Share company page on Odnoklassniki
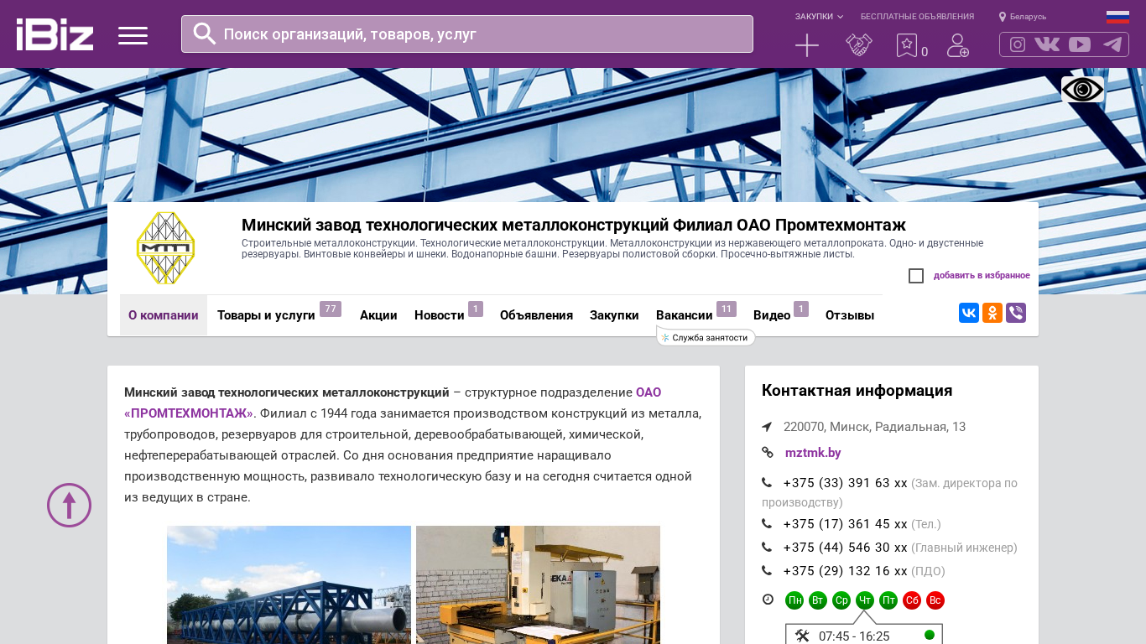The height and width of the screenshot is (644, 1146). coord(992,313)
